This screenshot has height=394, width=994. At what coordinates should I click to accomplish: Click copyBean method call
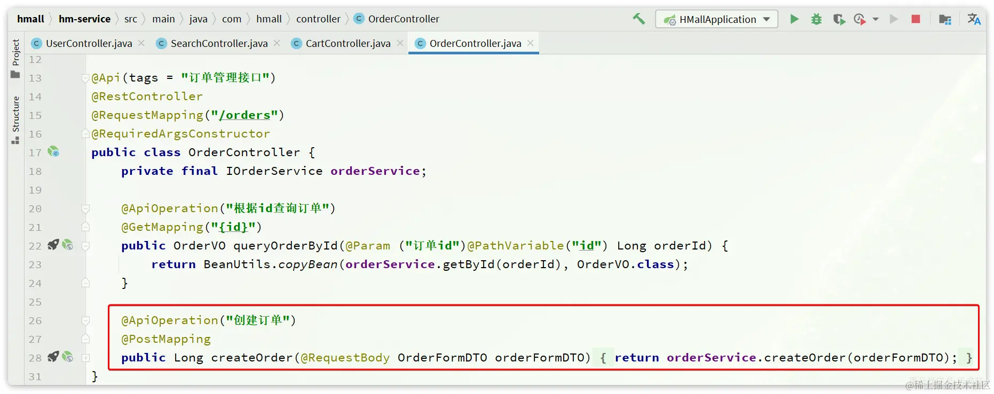click(x=308, y=264)
